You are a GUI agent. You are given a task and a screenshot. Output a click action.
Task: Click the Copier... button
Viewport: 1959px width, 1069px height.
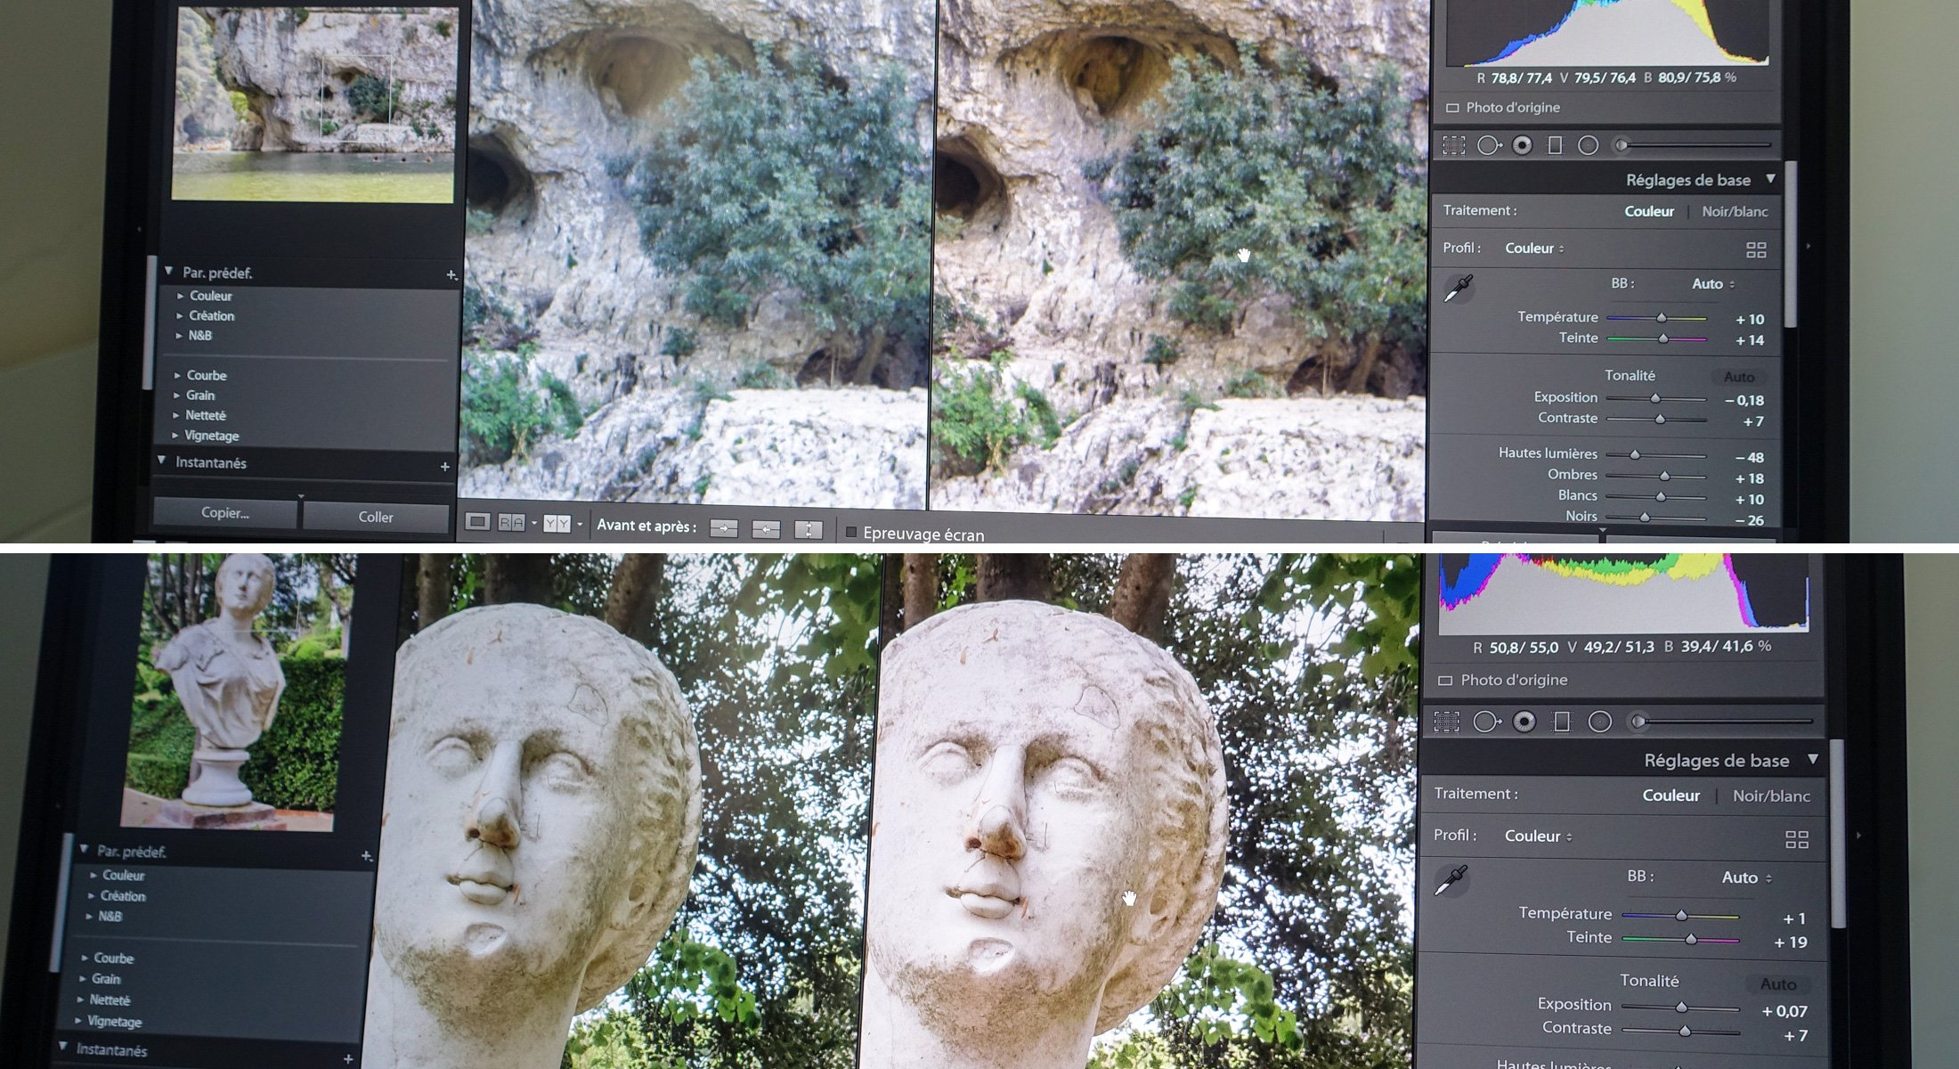tap(225, 513)
